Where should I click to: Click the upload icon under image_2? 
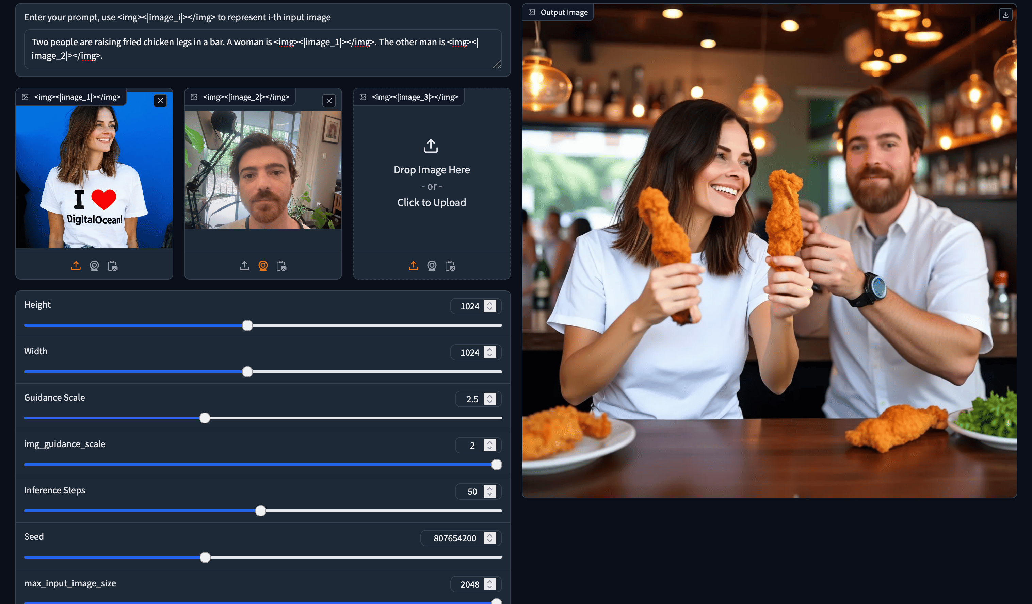[244, 266]
